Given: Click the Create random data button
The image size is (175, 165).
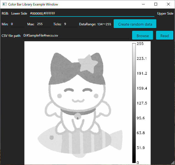Looking at the screenshot, I should 135,24.
